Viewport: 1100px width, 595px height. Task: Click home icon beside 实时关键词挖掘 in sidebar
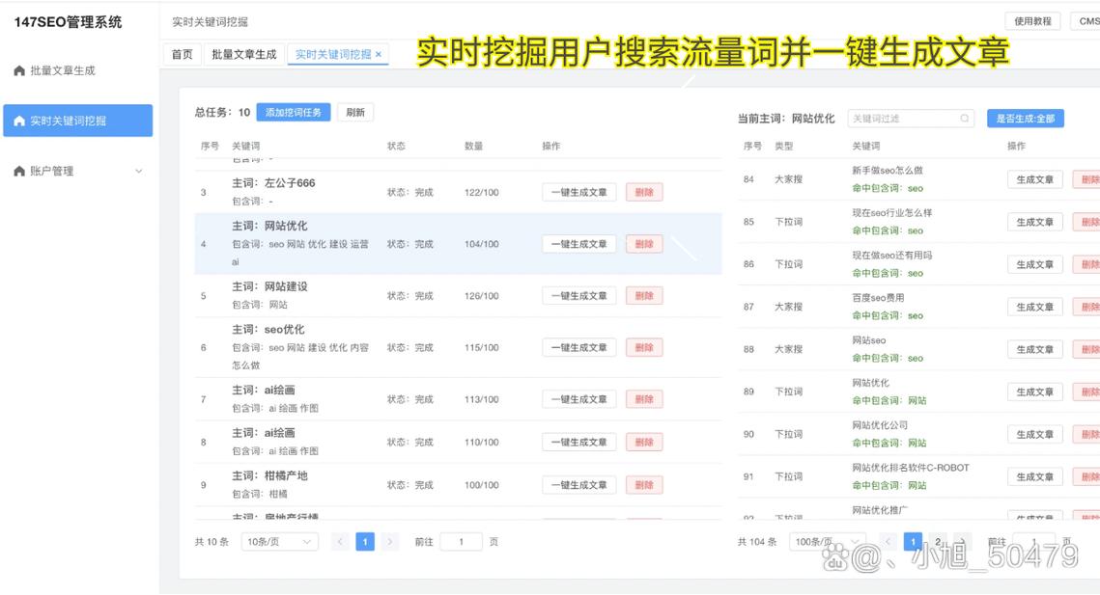19,121
